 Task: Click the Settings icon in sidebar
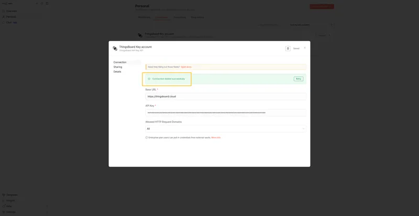[x=4, y=212]
